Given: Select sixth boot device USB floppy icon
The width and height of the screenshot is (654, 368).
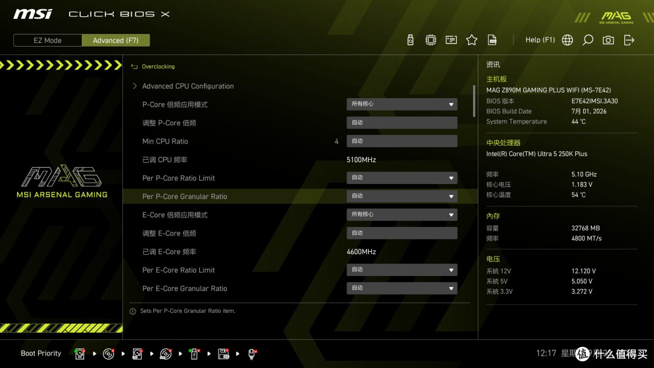Looking at the screenshot, I should 223,354.
